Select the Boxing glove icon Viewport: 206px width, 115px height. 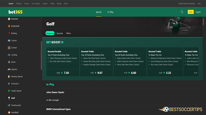coord(9,33)
